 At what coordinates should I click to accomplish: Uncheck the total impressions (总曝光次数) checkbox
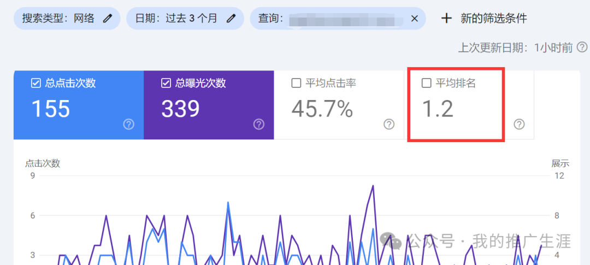pos(166,83)
